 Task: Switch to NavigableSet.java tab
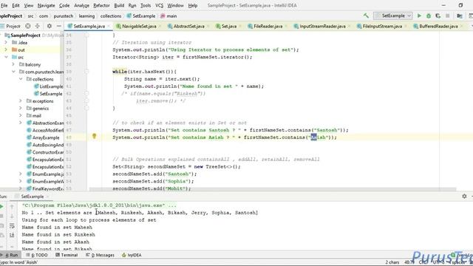tap(139, 27)
